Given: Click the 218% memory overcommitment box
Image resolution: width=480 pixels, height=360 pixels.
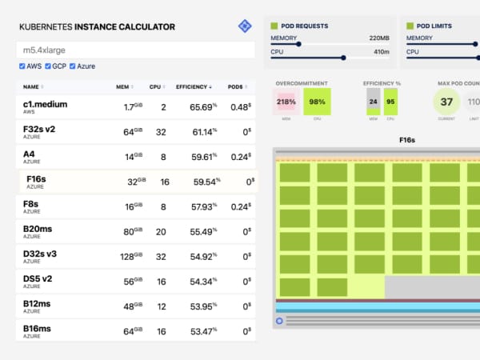Looking at the screenshot, I should pos(286,102).
